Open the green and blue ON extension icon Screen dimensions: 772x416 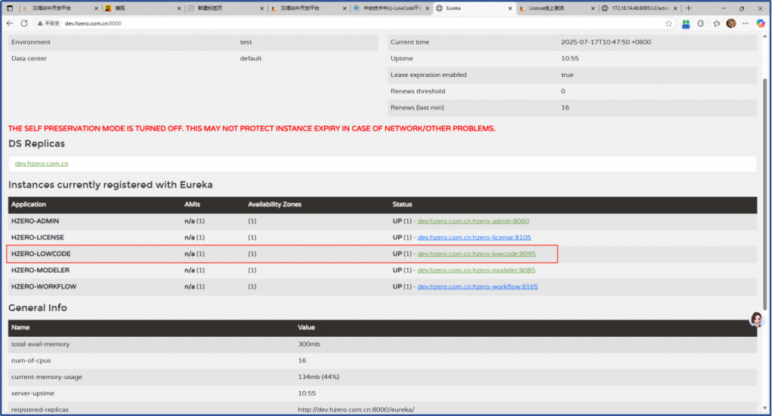pyautogui.click(x=686, y=23)
